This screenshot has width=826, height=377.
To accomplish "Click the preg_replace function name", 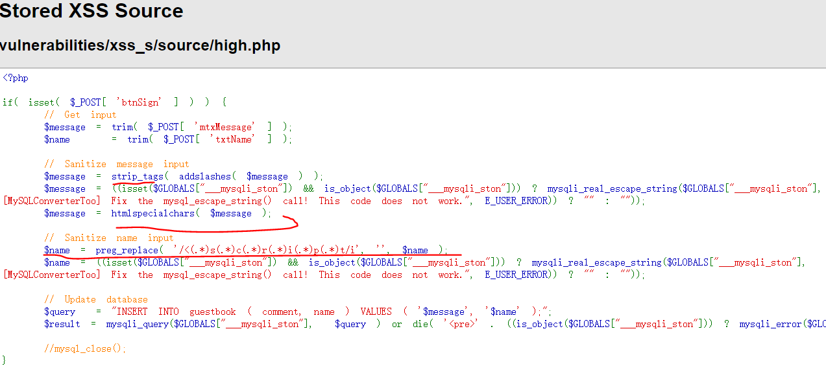I will [x=127, y=250].
